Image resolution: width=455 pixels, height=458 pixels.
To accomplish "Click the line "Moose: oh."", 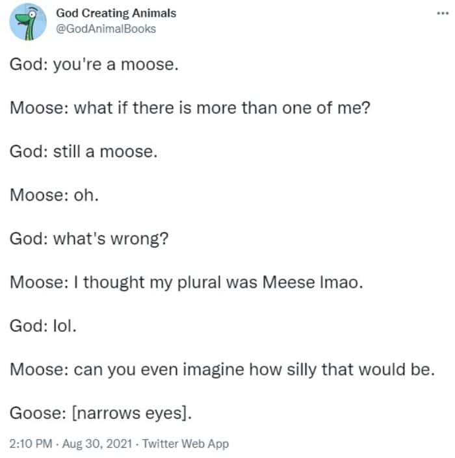I will [x=54, y=194].
